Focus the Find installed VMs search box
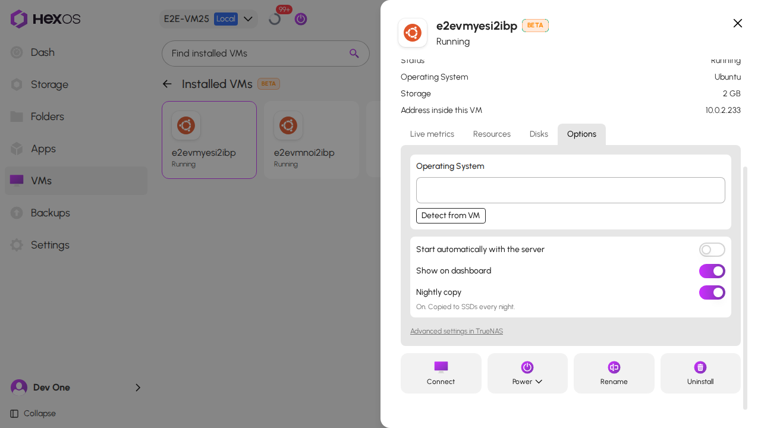Image resolution: width=761 pixels, height=428 pixels. 266,53
